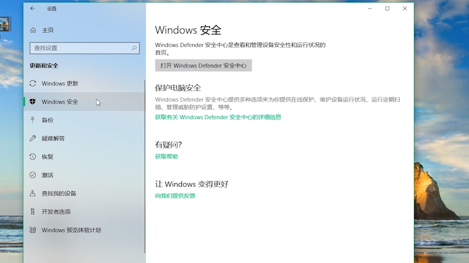Open Windows 预览体验计划 page
The height and width of the screenshot is (263, 469).
(85, 230)
